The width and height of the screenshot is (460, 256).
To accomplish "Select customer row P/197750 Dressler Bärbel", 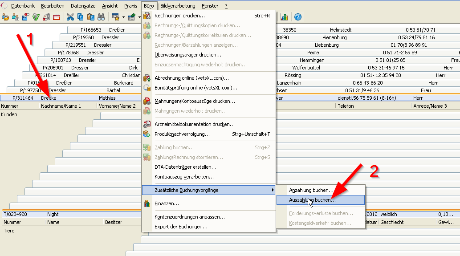I will click(x=74, y=90).
